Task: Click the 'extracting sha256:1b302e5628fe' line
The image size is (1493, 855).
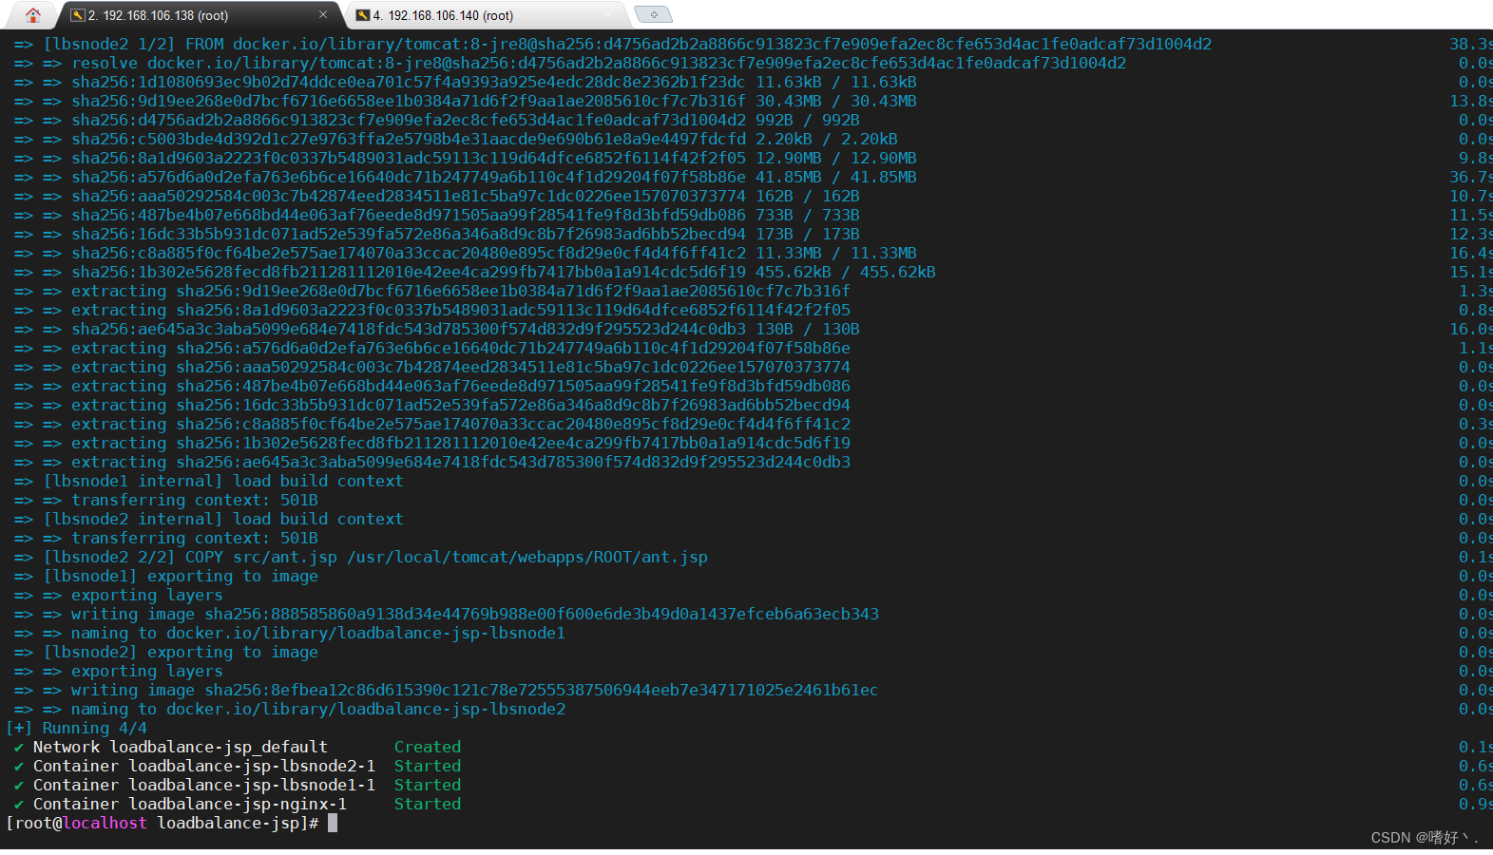Action: (432, 443)
